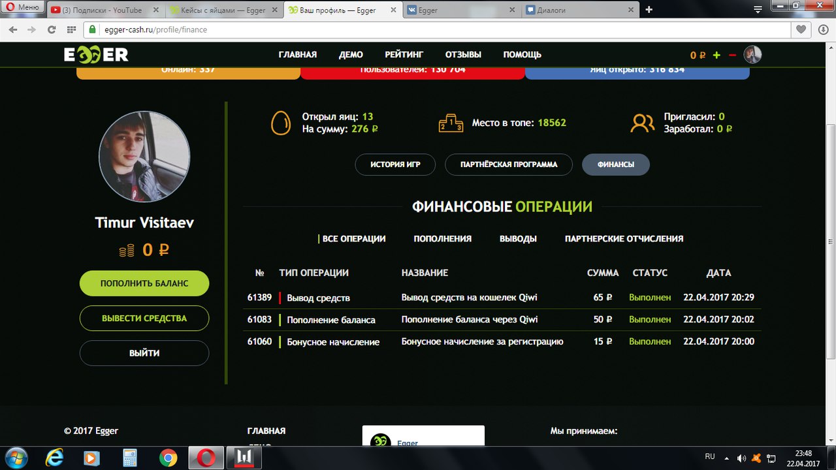
Task: Switch to the Кейсы с яйцами tab
Action: (223, 10)
